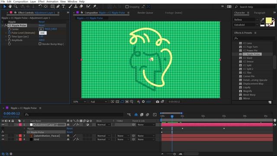Select the Clone Stamp tool

(x=76, y=6)
